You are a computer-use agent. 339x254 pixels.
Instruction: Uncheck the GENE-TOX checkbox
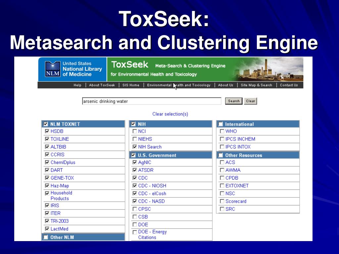47,178
